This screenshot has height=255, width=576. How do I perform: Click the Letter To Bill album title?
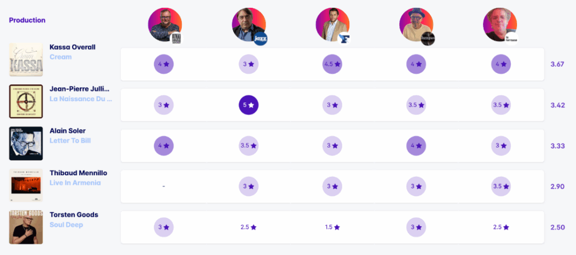70,140
